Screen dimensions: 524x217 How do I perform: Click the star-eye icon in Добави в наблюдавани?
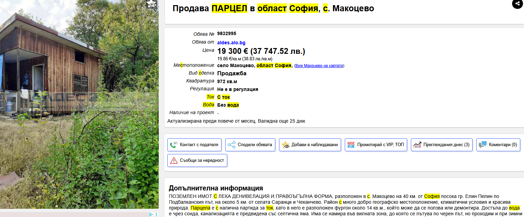286,145
